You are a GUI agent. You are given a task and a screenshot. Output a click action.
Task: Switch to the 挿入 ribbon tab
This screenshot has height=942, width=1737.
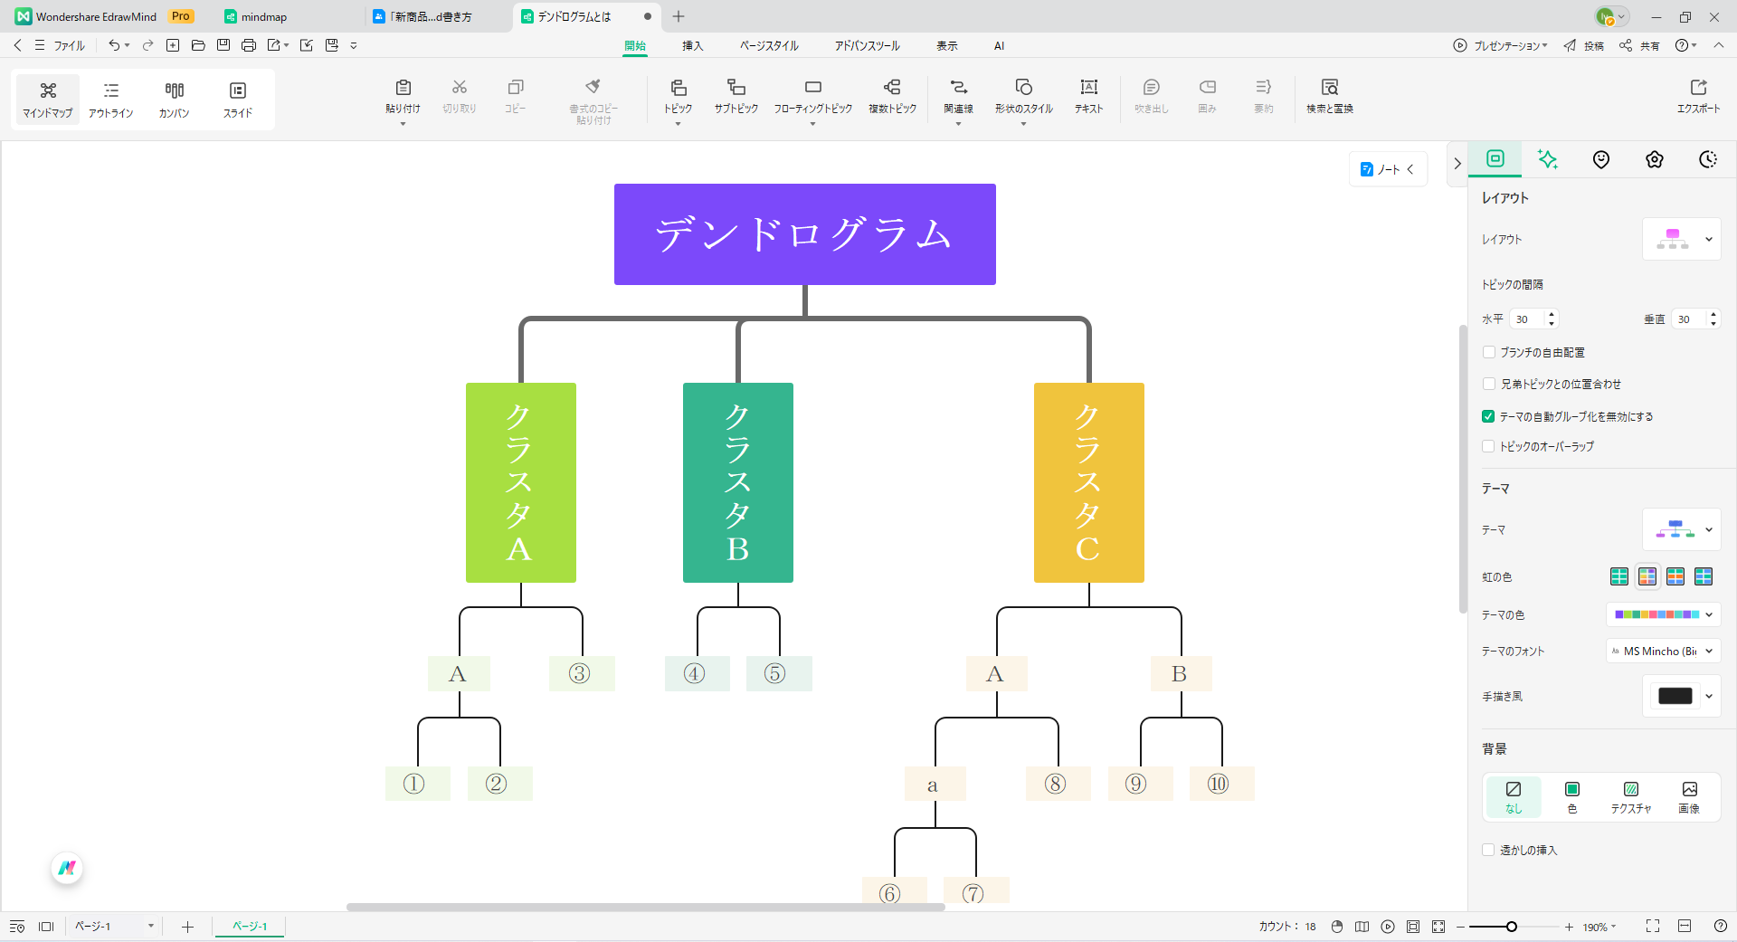(x=692, y=45)
